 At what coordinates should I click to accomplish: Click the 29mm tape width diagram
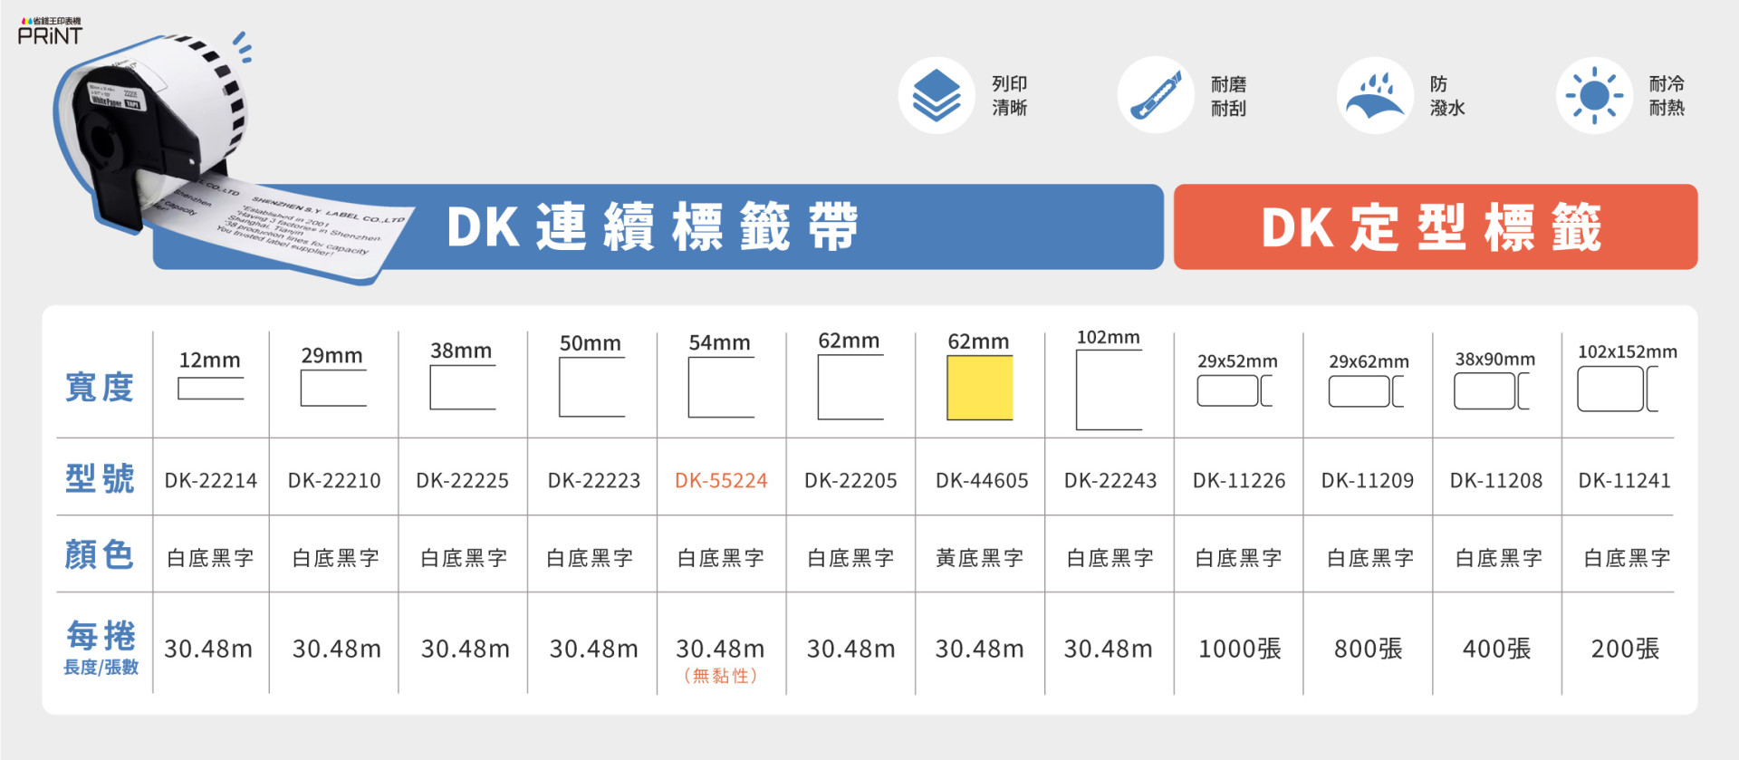333,388
